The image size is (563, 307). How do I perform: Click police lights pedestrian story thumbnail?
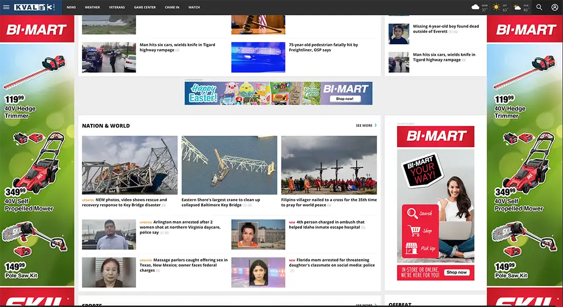258,57
